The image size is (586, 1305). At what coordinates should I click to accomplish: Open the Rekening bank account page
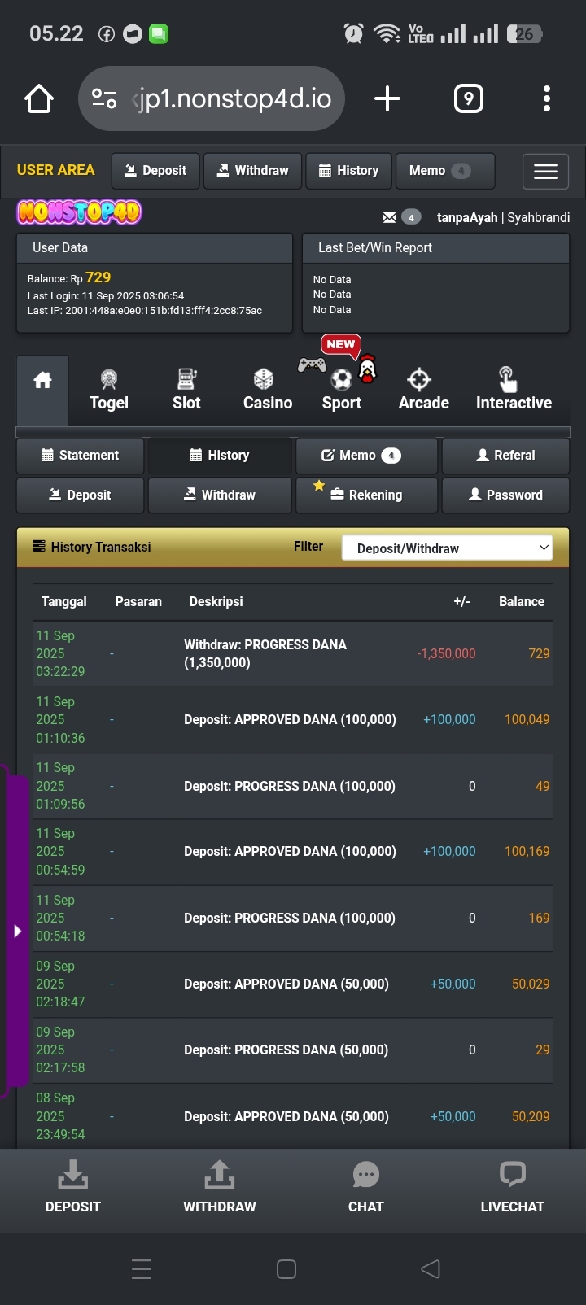pyautogui.click(x=366, y=495)
